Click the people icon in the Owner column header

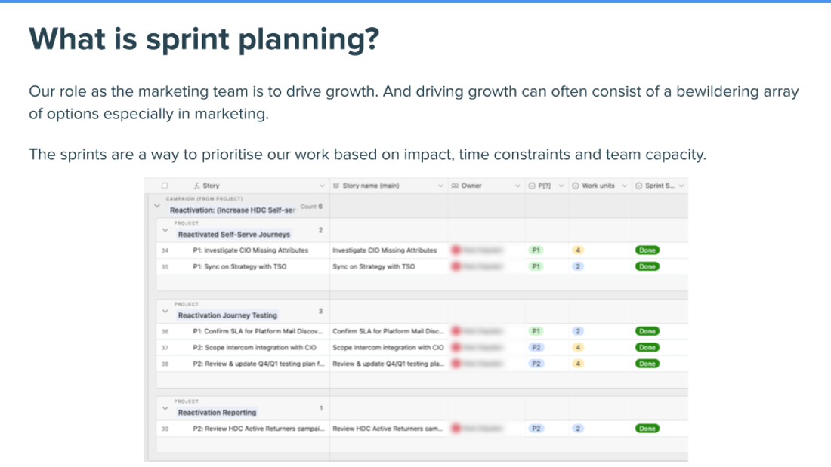click(453, 186)
